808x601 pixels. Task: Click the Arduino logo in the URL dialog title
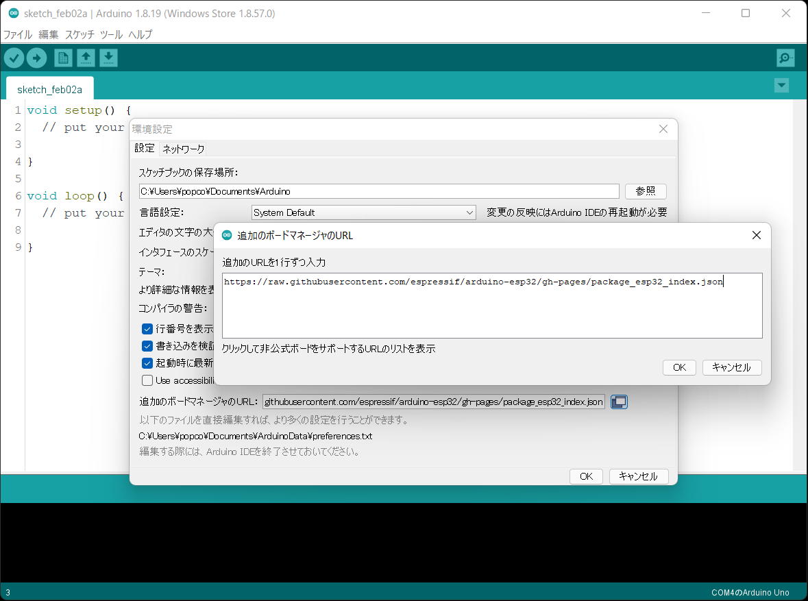(x=226, y=234)
